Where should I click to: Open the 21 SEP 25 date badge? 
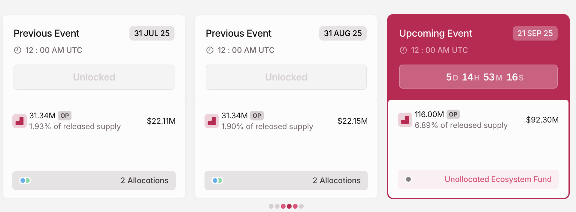(535, 33)
